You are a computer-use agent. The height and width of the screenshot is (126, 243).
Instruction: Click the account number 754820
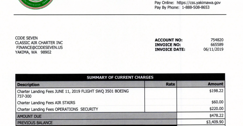(x=217, y=40)
